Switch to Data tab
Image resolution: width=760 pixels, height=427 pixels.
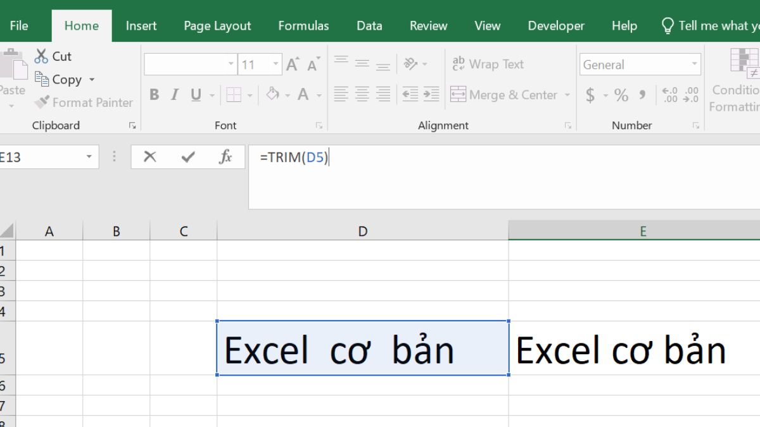[x=369, y=25]
